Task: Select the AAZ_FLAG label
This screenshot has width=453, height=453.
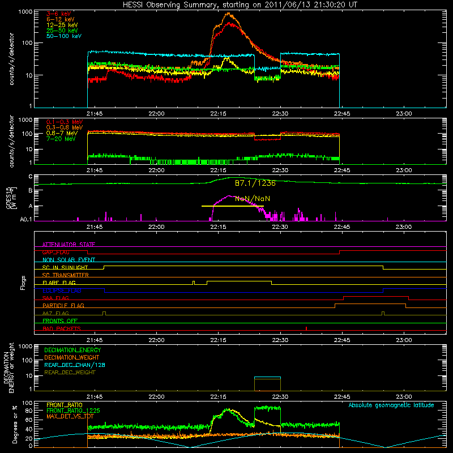Action: point(55,314)
